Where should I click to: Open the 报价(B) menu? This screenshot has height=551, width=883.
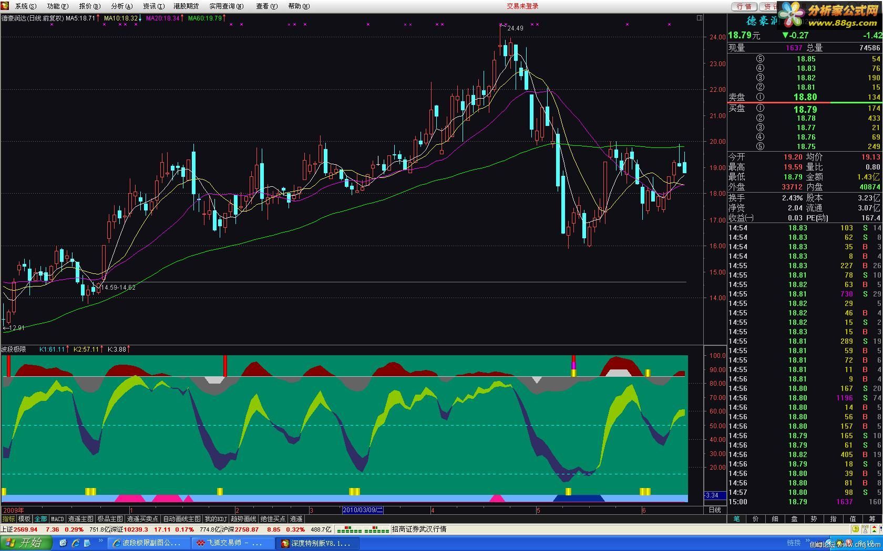[x=89, y=6]
